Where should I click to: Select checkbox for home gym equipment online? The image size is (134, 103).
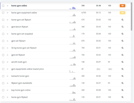tap(3, 13)
